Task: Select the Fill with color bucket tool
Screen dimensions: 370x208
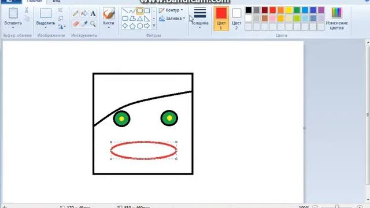Action: click(84, 13)
